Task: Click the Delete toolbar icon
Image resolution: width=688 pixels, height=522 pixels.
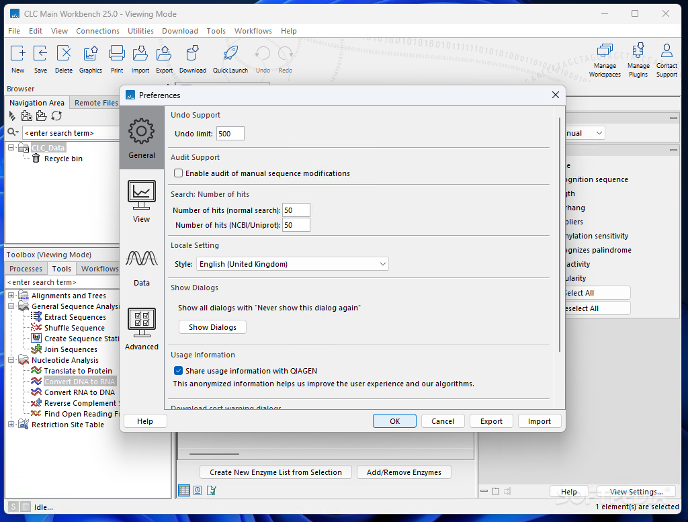Action: point(64,54)
